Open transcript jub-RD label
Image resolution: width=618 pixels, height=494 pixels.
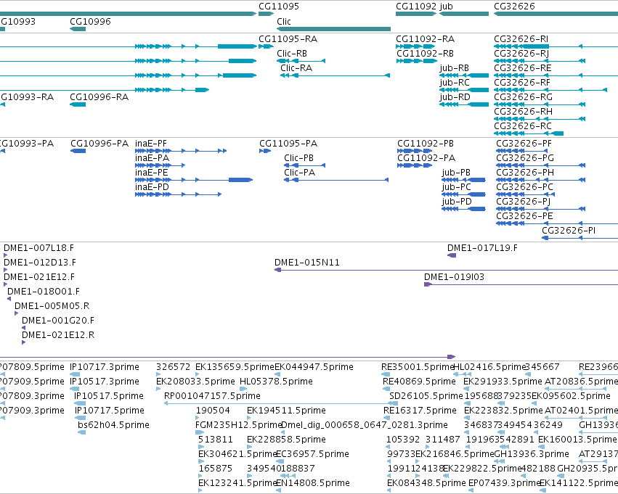point(455,97)
